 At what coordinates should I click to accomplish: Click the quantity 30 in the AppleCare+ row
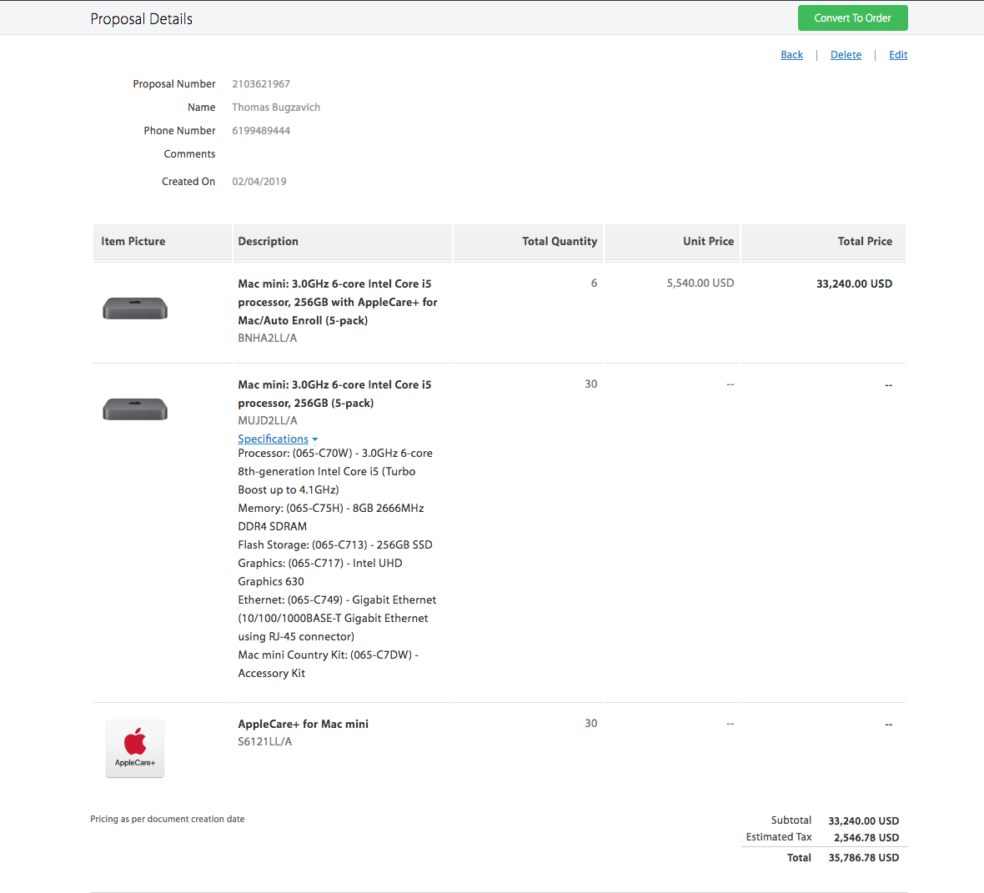point(590,723)
